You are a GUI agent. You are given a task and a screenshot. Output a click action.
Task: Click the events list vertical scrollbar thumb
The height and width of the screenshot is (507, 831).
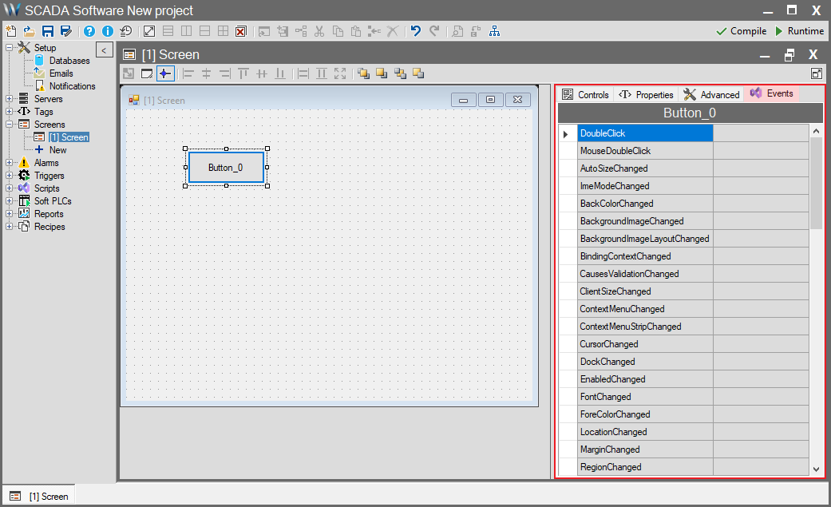point(816,183)
